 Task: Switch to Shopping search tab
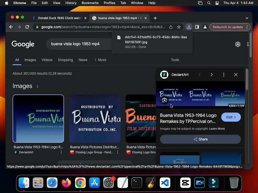click(65, 60)
